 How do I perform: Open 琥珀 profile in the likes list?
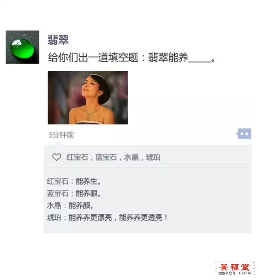point(153,157)
